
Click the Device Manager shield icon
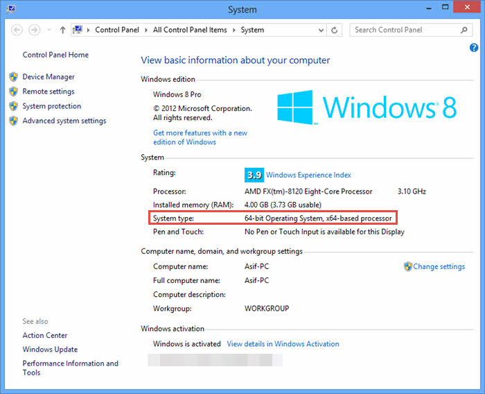click(x=13, y=77)
